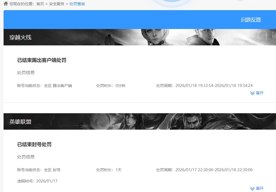276x192 pixels.
Task: Click the chevron icon beside the 穿越火线 展开
Action: pos(252,93)
